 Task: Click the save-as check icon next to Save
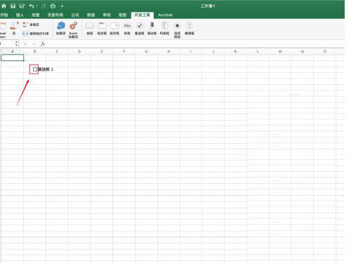coord(22,6)
